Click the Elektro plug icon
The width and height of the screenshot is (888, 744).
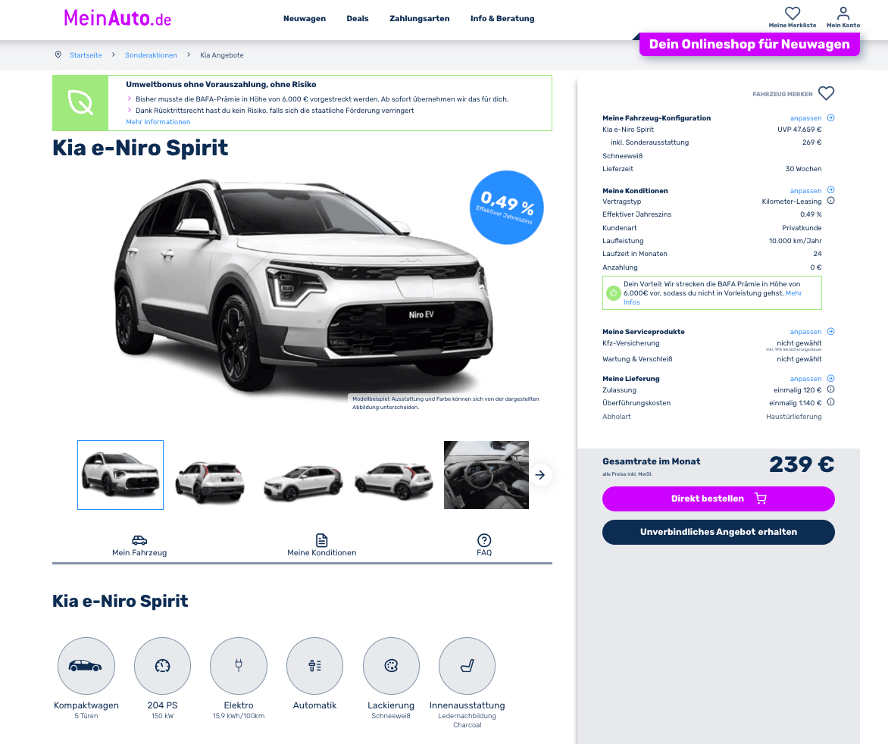click(x=239, y=666)
